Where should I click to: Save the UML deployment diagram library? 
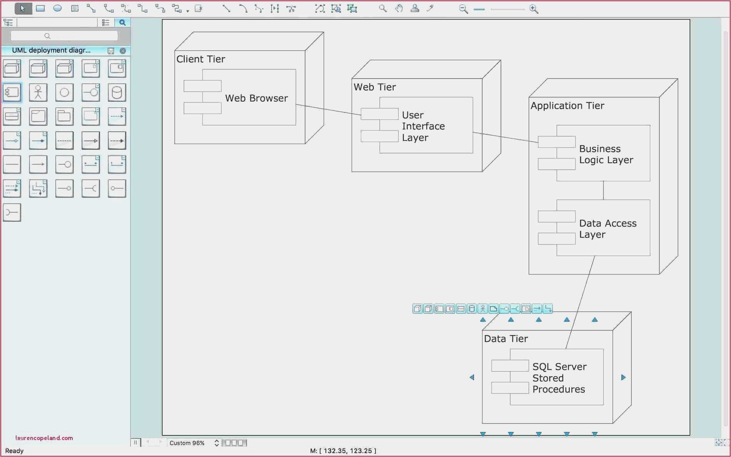coord(111,51)
